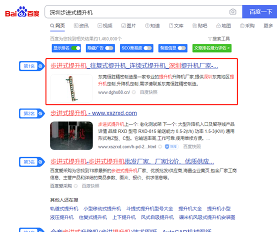Toggle the 显示排名 switch
The height and width of the screenshot is (232, 277).
76,48
